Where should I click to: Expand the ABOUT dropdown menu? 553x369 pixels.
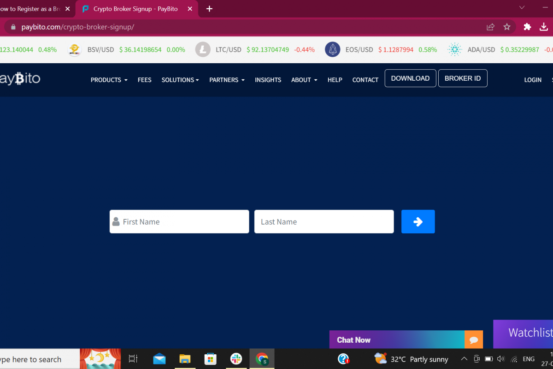tap(305, 80)
